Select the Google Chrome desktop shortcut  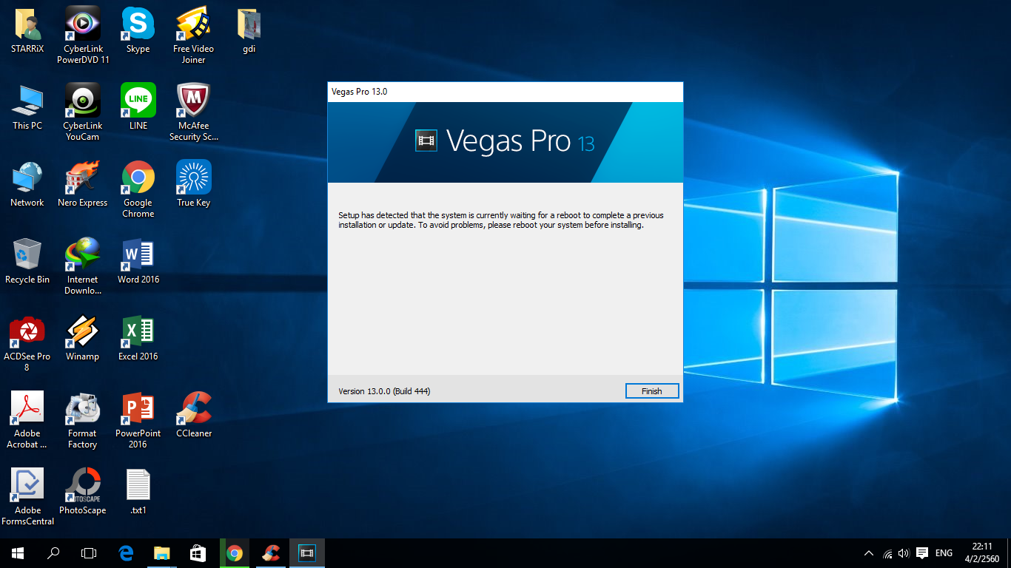[x=138, y=189]
